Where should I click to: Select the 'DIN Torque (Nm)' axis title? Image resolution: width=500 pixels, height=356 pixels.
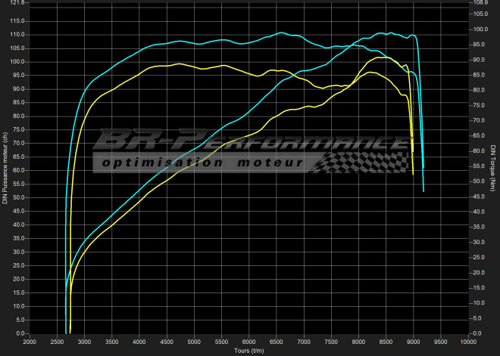coord(493,168)
